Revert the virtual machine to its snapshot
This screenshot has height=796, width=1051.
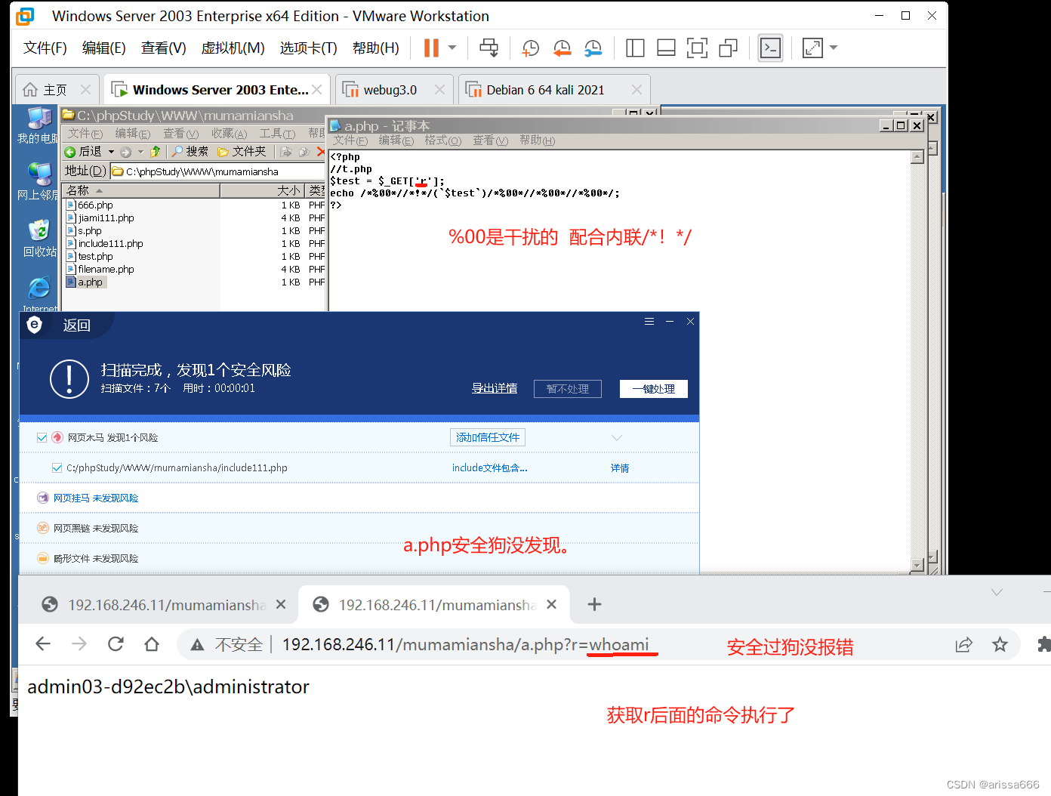(x=562, y=48)
